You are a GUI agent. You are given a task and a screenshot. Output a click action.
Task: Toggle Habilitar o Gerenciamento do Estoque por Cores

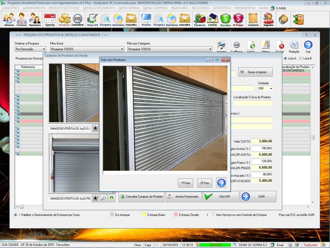pyautogui.click(x=16, y=215)
